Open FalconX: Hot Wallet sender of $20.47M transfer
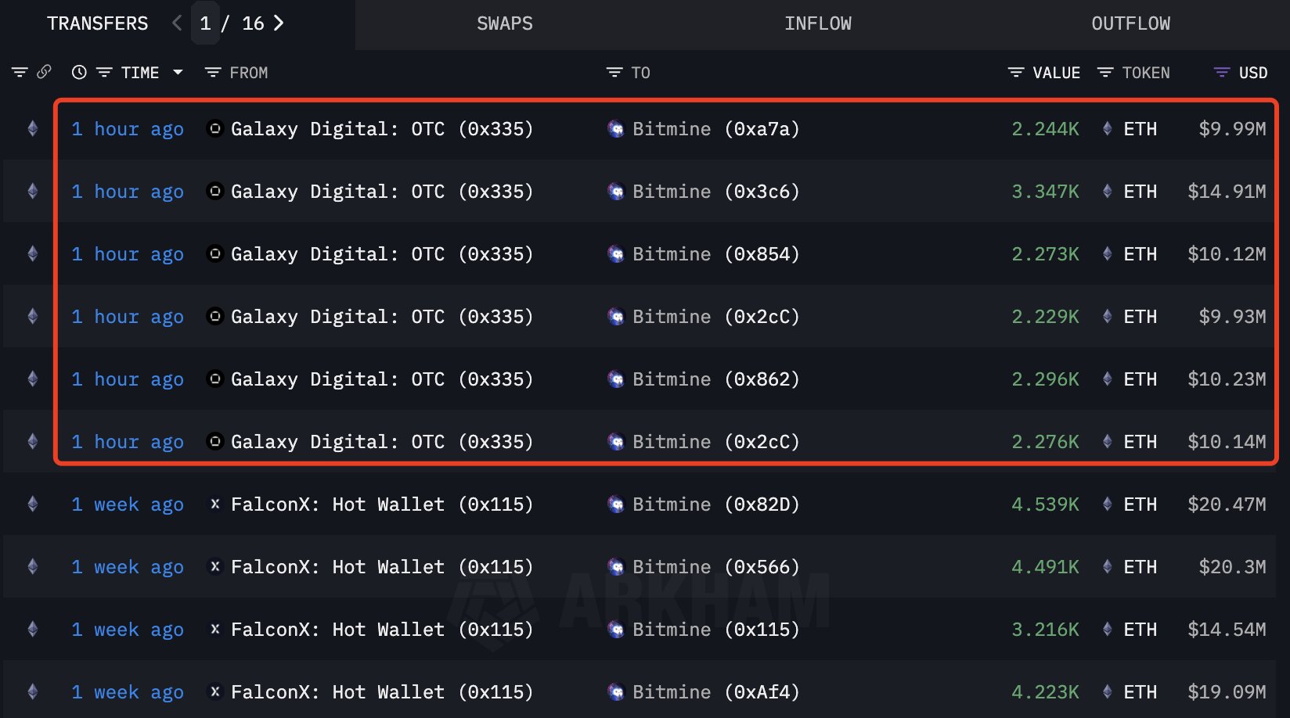Image resolution: width=1290 pixels, height=718 pixels. click(x=382, y=504)
